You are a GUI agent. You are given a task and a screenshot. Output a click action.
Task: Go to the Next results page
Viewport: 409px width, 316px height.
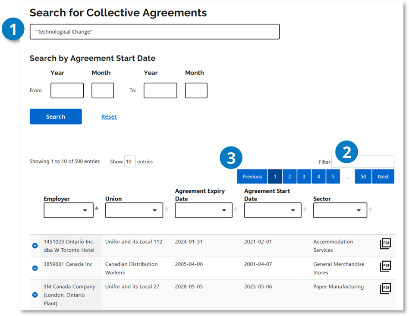(383, 176)
